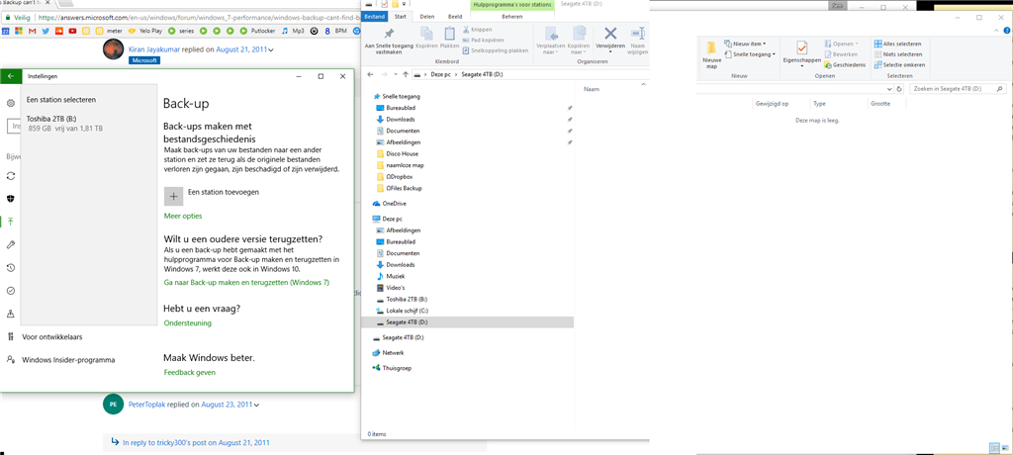The image size is (1013, 455).
Task: Open Twitter bookmark in Chrome
Action: [x=46, y=31]
